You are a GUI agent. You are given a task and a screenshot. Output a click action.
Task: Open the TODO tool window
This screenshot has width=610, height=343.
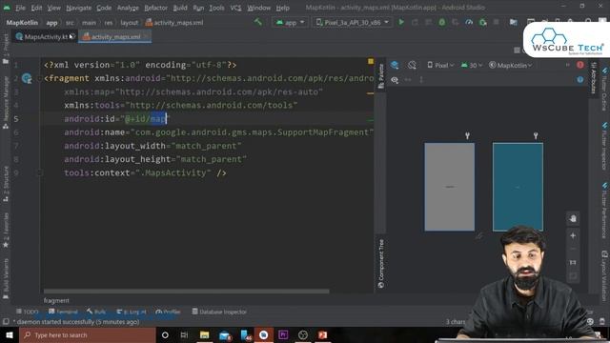click(x=28, y=312)
